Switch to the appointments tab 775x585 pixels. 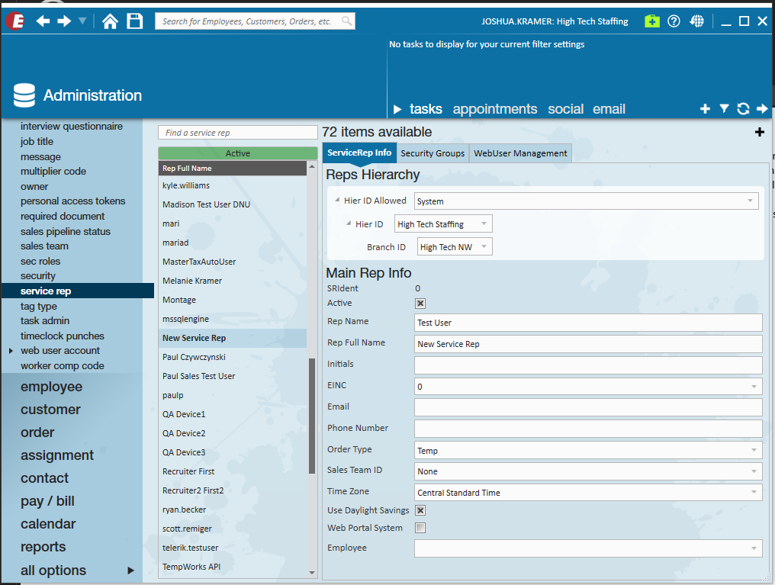[495, 109]
